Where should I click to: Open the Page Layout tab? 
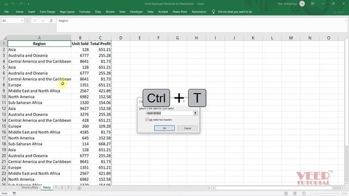click(x=67, y=12)
